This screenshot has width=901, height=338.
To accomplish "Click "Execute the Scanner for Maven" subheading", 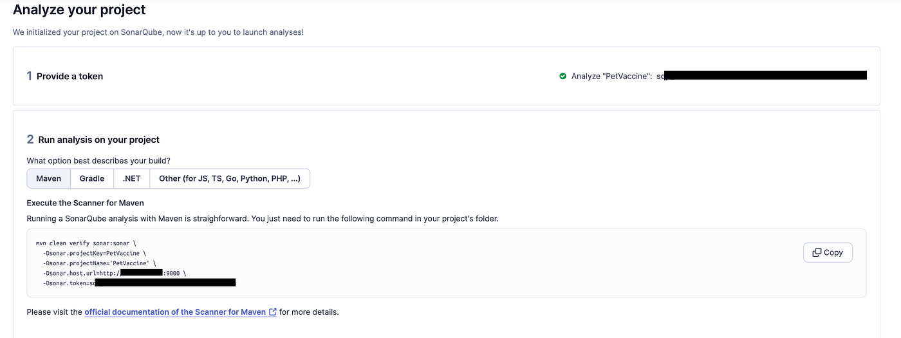I will [86, 203].
